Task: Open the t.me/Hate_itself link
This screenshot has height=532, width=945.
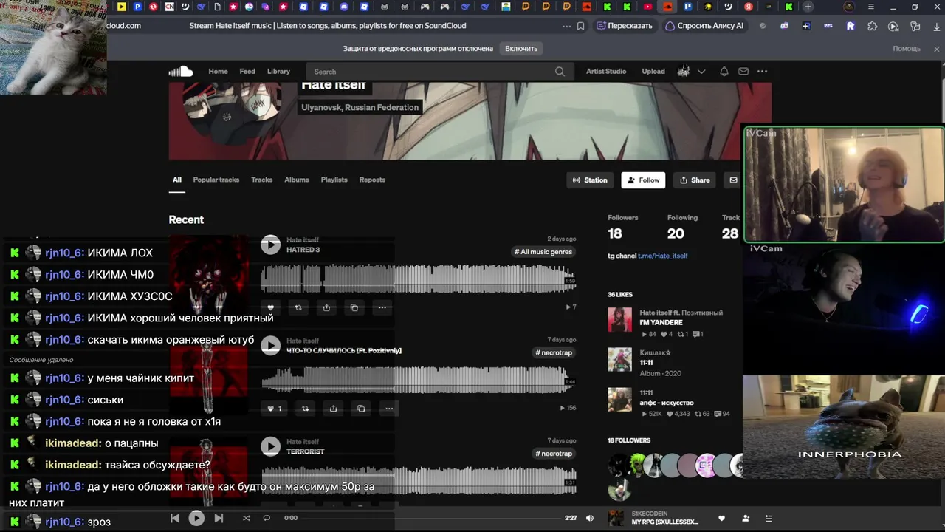Action: pos(663,256)
